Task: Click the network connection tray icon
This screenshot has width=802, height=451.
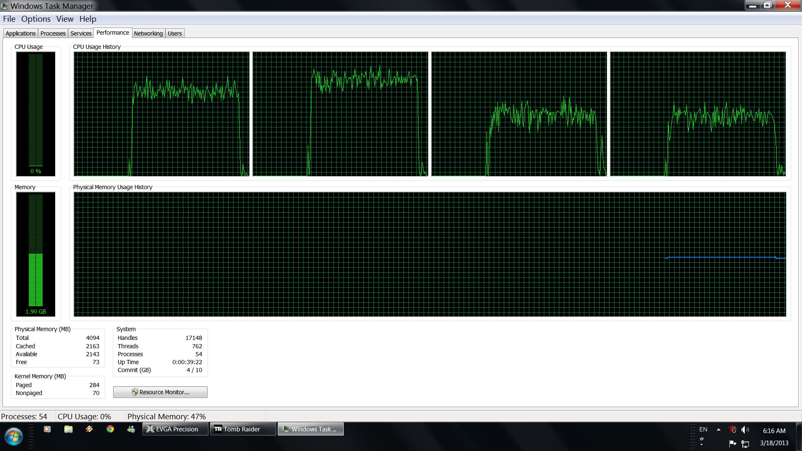Action: [745, 443]
